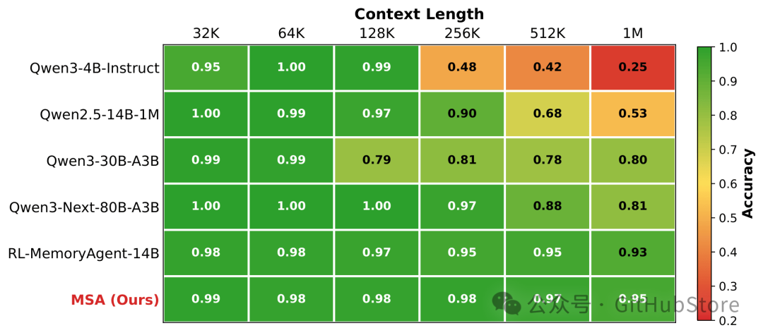Select the 0.53 cell in the Qwen2.5-14B-1M row

(632, 114)
